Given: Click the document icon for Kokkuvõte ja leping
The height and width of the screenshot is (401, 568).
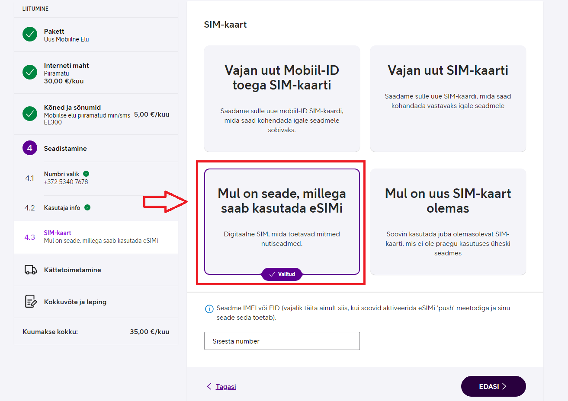Looking at the screenshot, I should click(31, 301).
